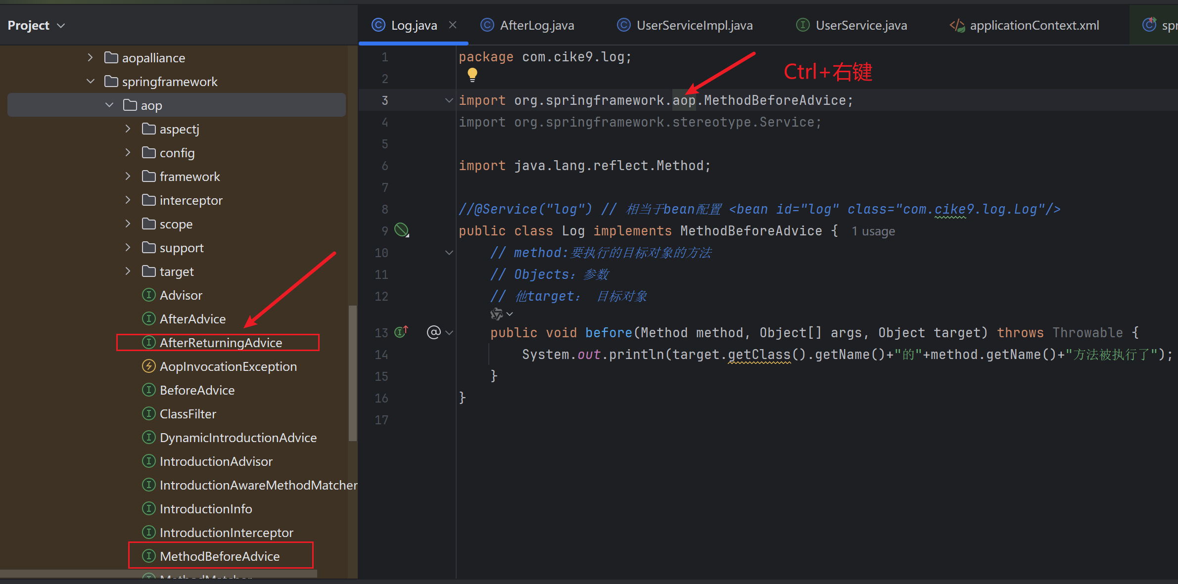Switch to the Log.java tab
This screenshot has width=1178, height=584.
tap(414, 25)
